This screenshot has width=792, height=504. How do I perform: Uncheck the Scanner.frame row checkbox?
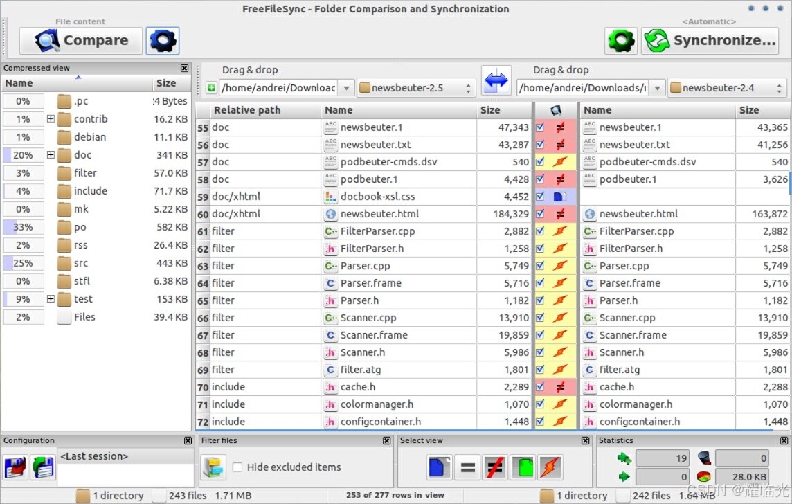(541, 335)
